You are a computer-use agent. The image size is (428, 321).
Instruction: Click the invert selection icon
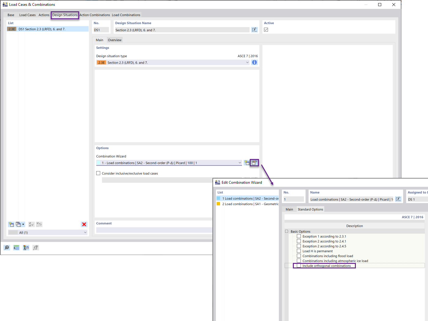point(39,224)
